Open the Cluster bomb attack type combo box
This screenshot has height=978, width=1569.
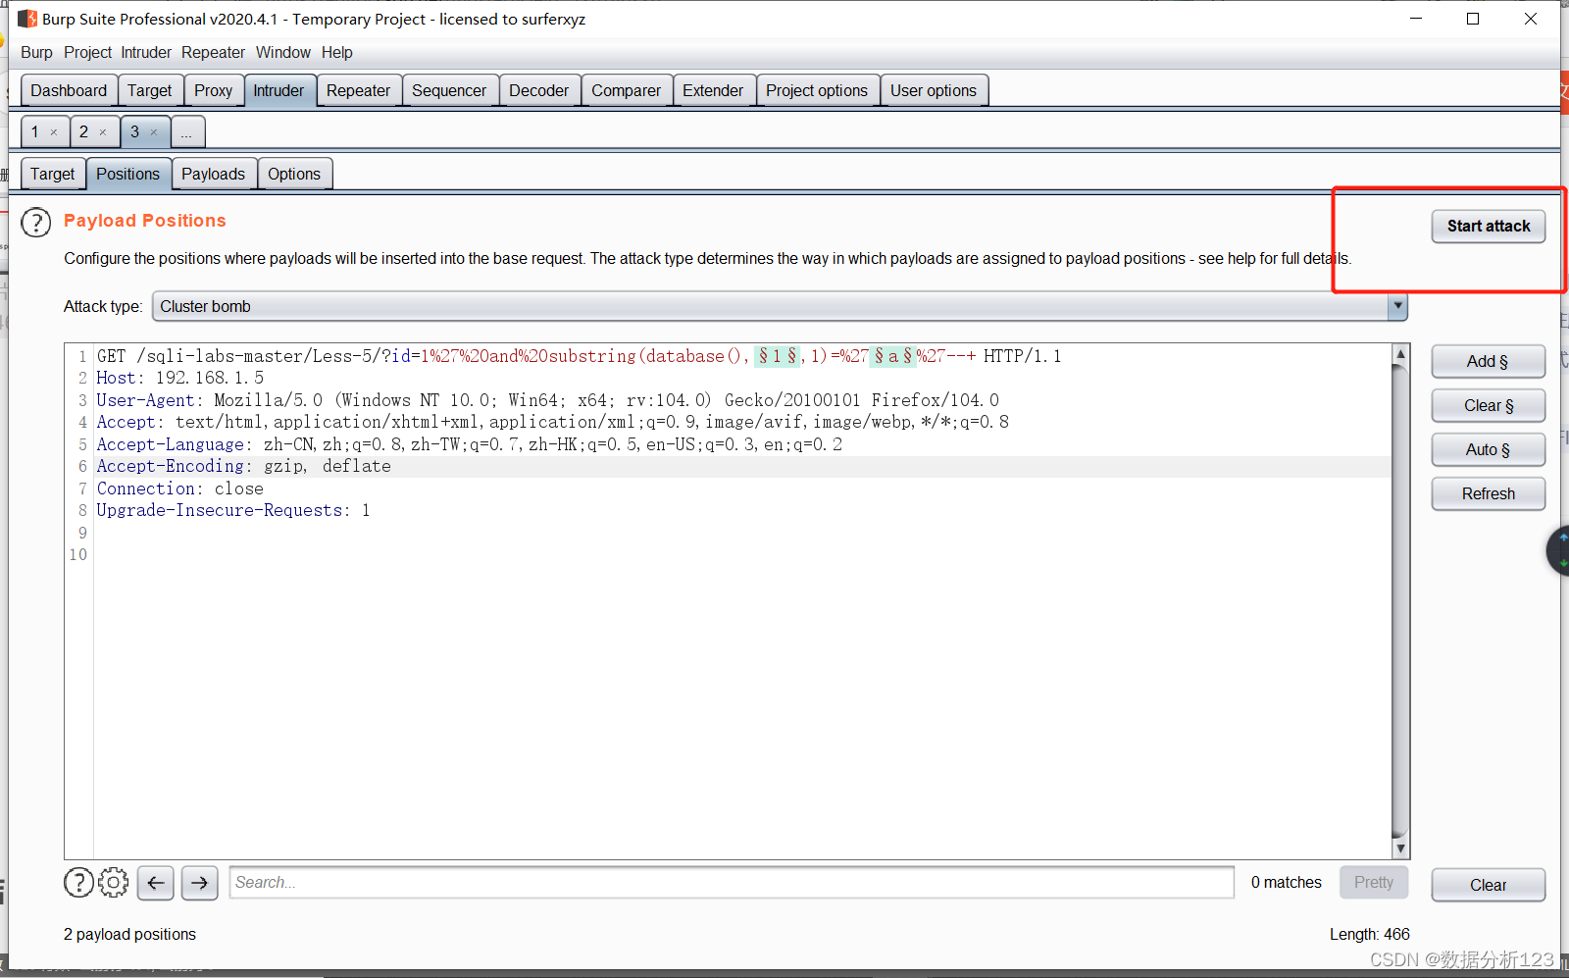tap(780, 306)
